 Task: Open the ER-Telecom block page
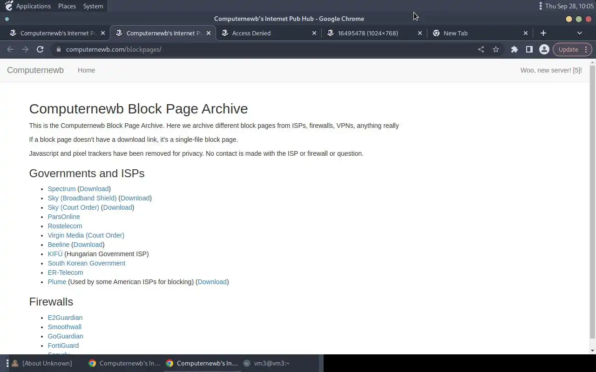pyautogui.click(x=65, y=272)
